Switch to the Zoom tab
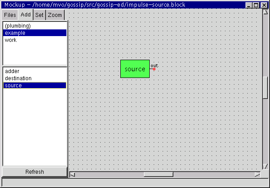Screen dimensions: 270x188 [x=55, y=15]
